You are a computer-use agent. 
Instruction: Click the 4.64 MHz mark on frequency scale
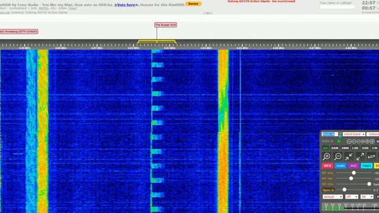point(206,48)
